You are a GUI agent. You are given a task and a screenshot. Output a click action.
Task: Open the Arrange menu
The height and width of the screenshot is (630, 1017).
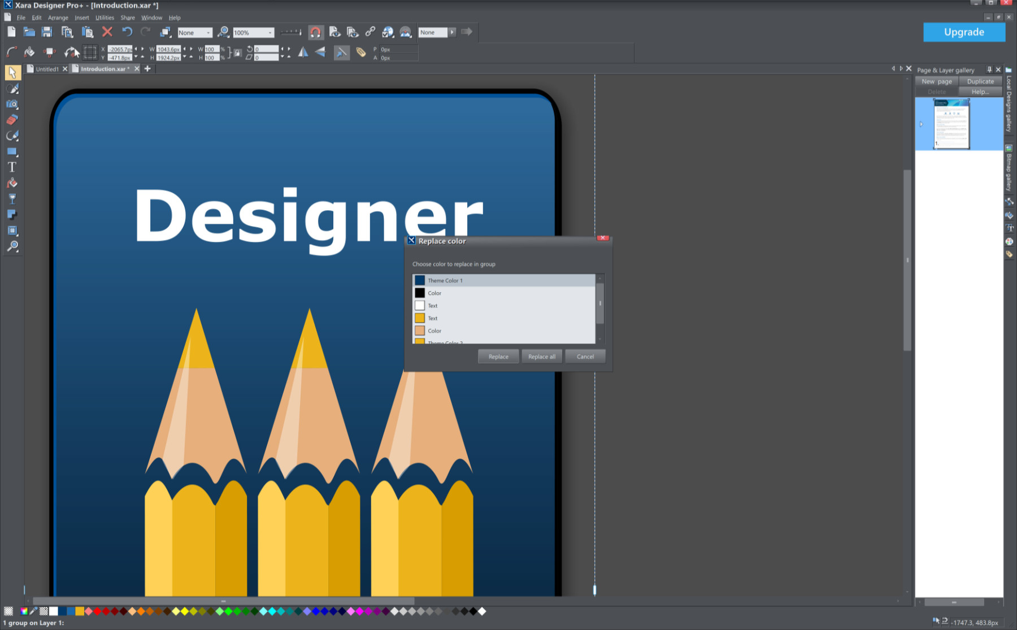[58, 18]
